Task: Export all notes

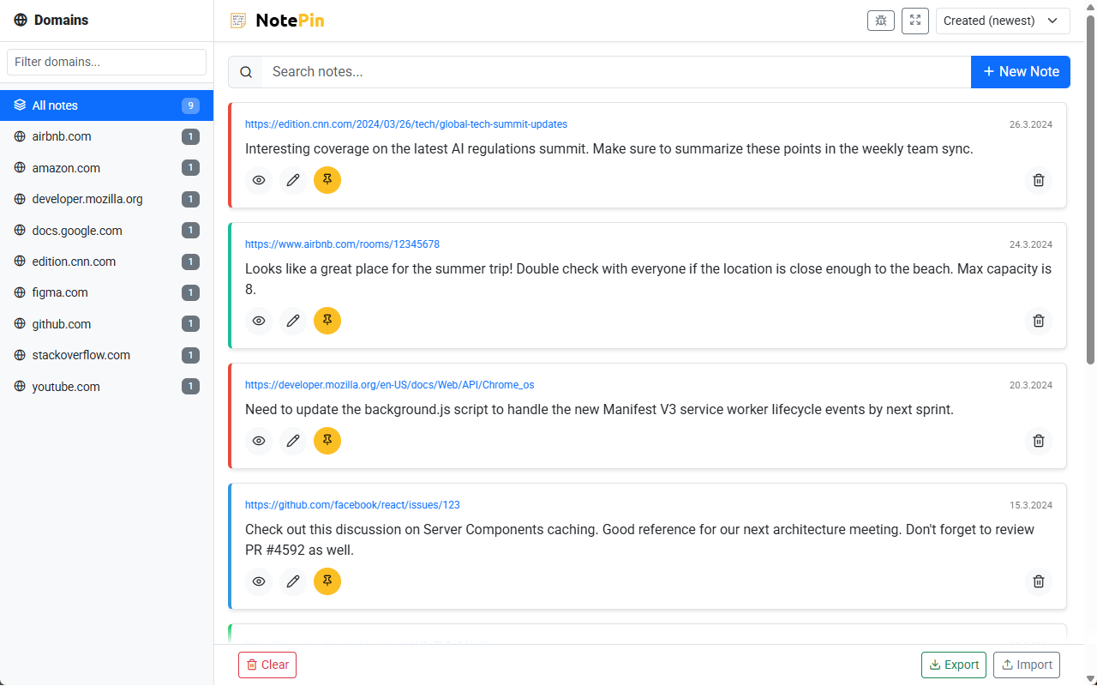Action: pyautogui.click(x=953, y=665)
